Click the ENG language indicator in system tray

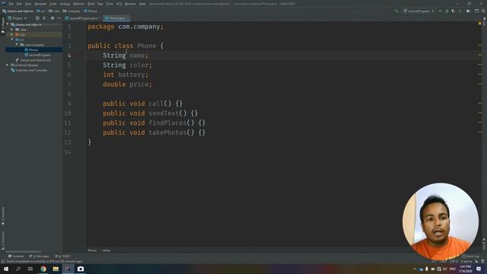coord(453,269)
